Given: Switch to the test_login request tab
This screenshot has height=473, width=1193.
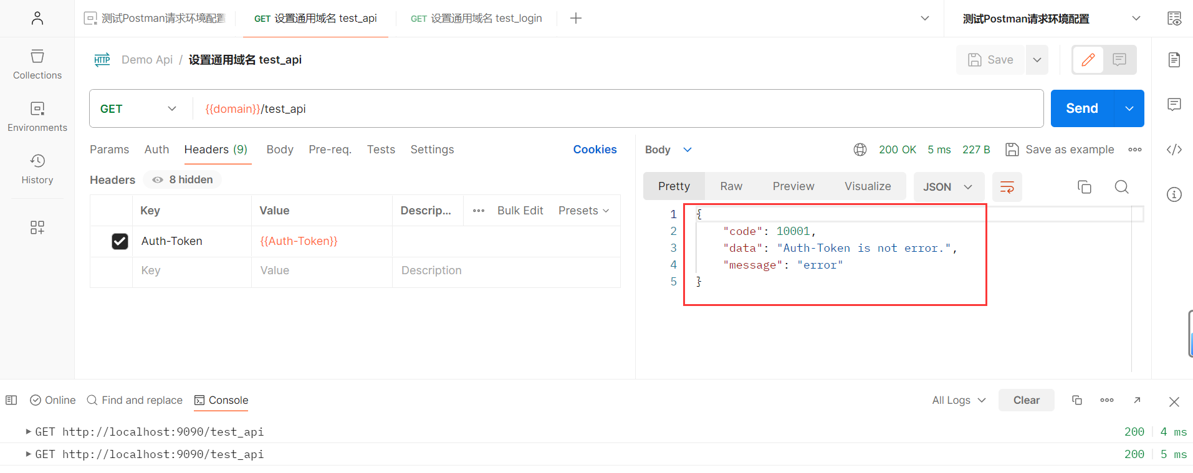Looking at the screenshot, I should tap(476, 18).
